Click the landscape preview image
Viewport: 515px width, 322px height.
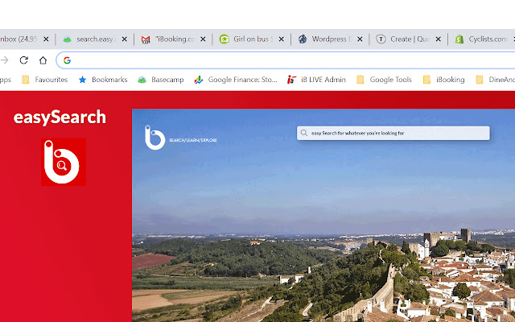pos(323,216)
